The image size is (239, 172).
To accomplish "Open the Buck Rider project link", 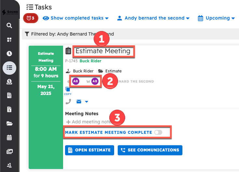I will (x=90, y=61).
